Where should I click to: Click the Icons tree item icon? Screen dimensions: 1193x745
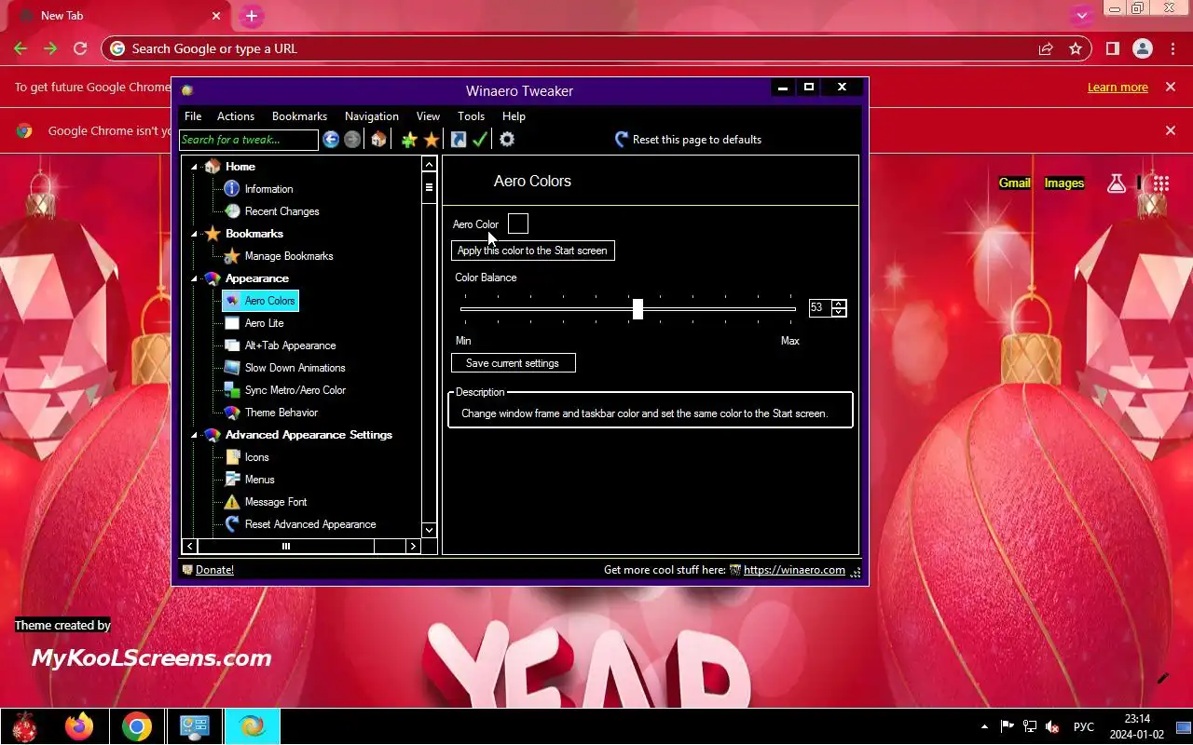(x=232, y=457)
